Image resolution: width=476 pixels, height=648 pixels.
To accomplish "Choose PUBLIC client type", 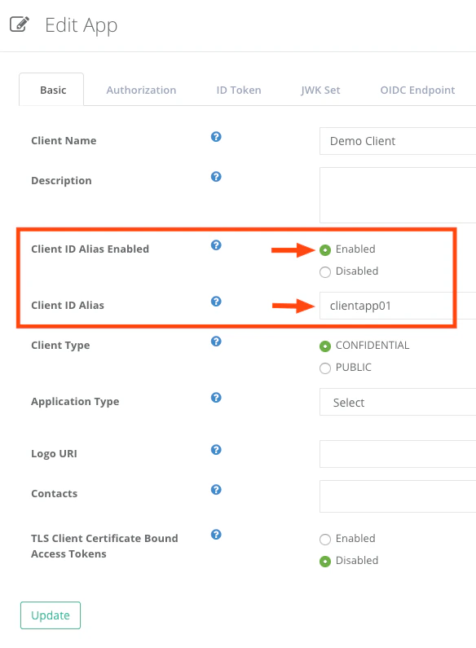I will (x=325, y=368).
